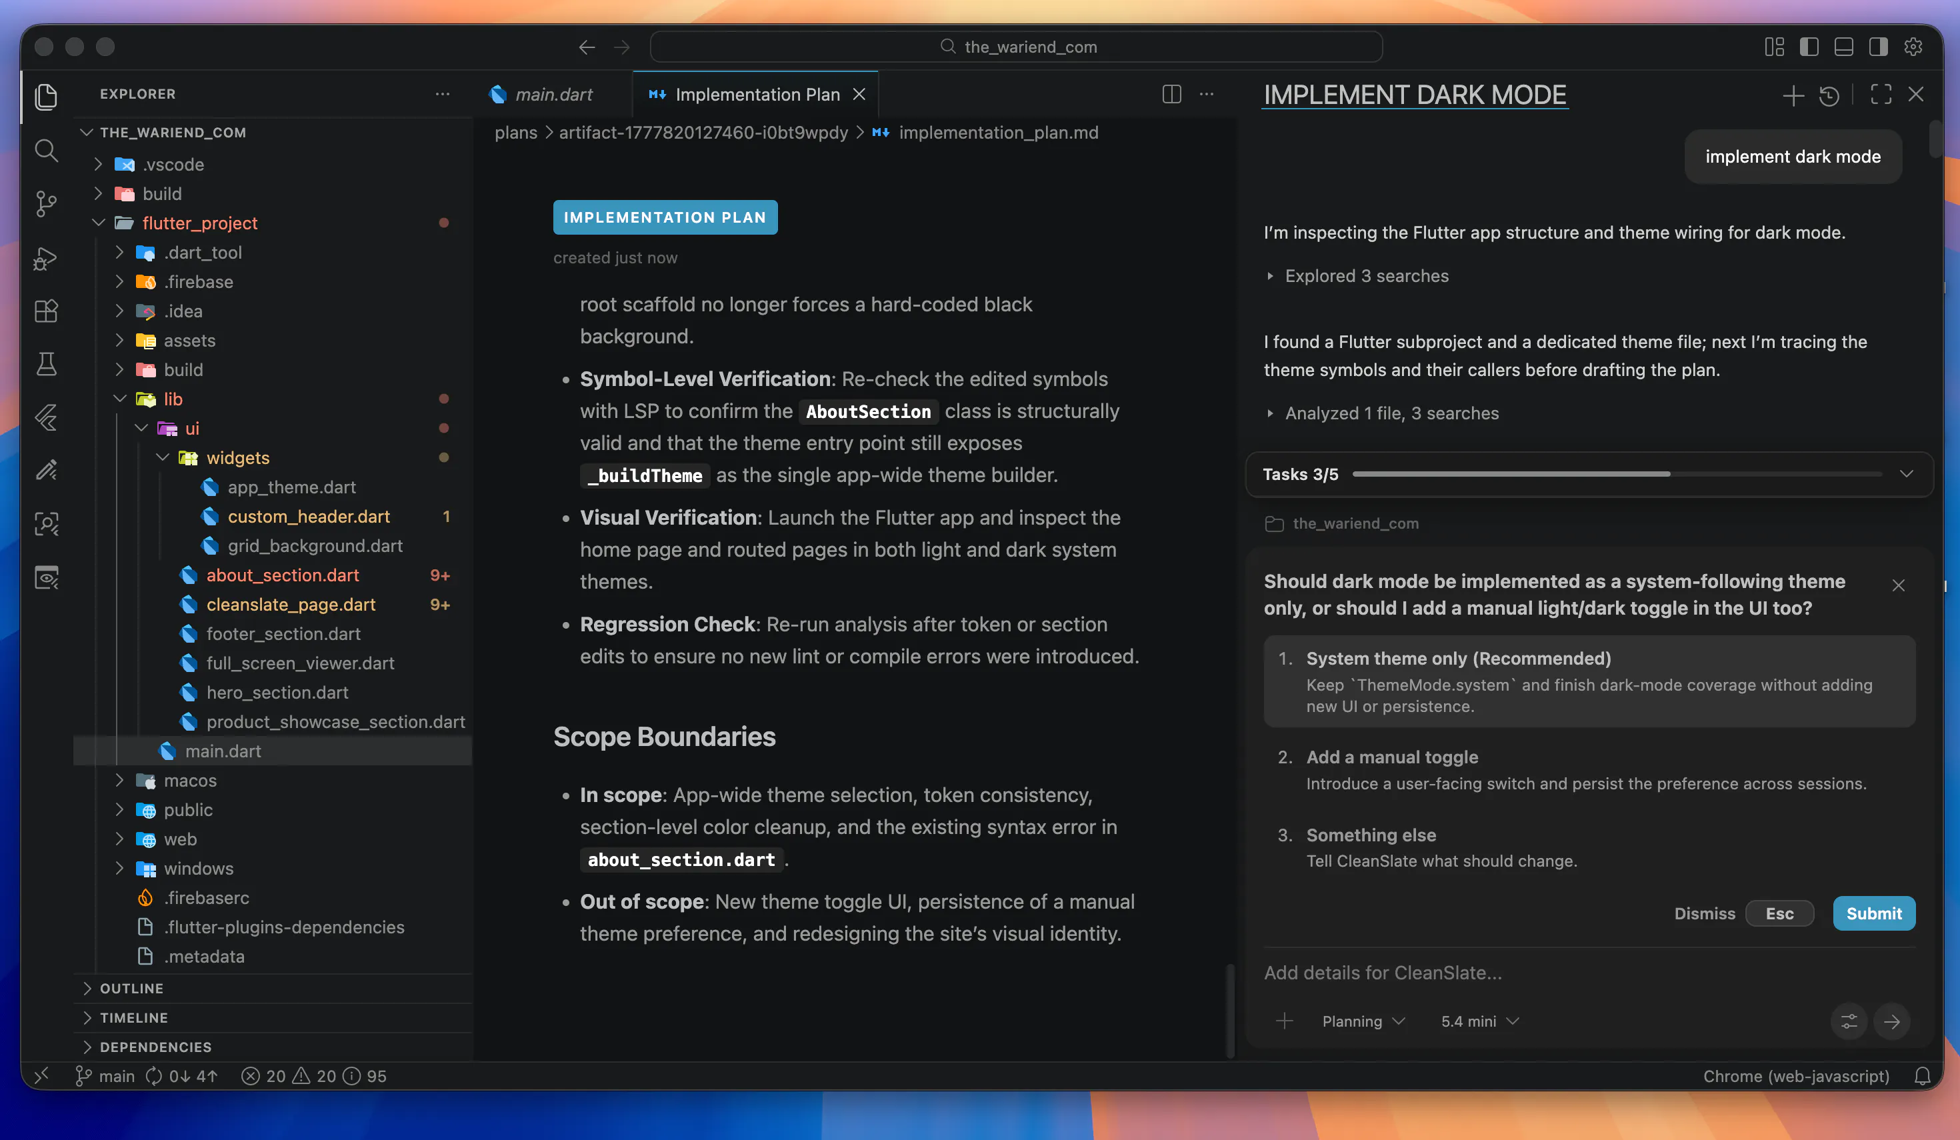Open the Planning mode dropdown
Viewport: 1960px width, 1140px height.
[1363, 1021]
